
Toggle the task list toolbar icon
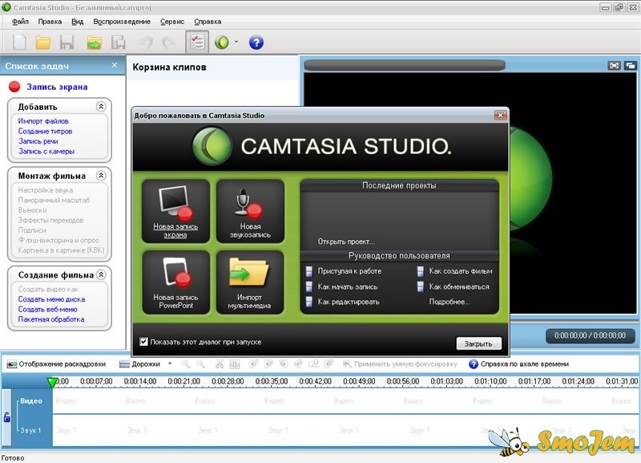(196, 42)
